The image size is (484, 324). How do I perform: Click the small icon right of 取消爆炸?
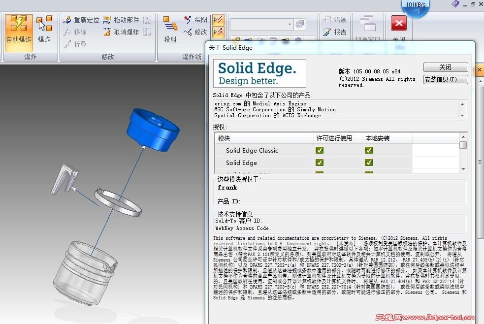point(148,32)
